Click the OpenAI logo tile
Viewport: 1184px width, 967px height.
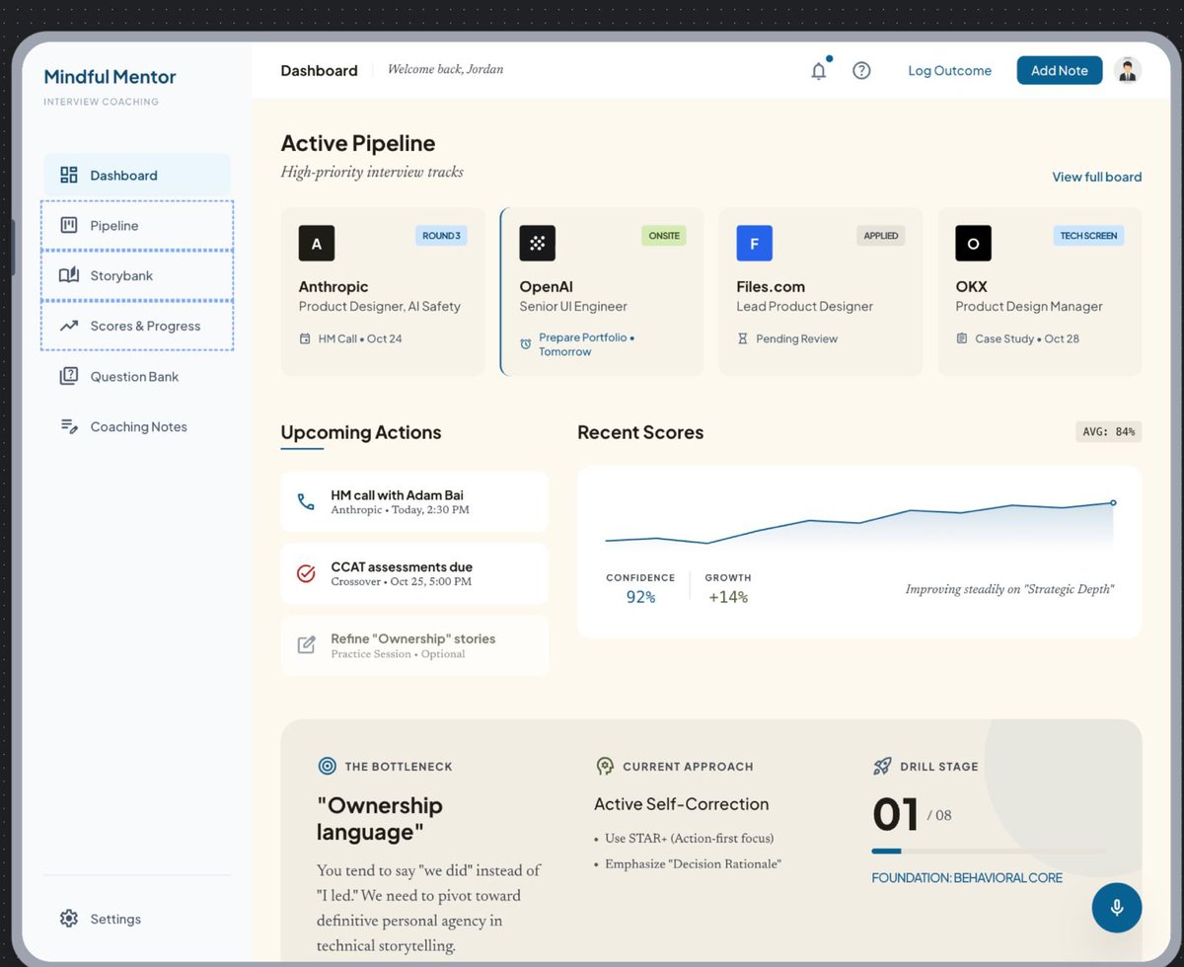538,243
